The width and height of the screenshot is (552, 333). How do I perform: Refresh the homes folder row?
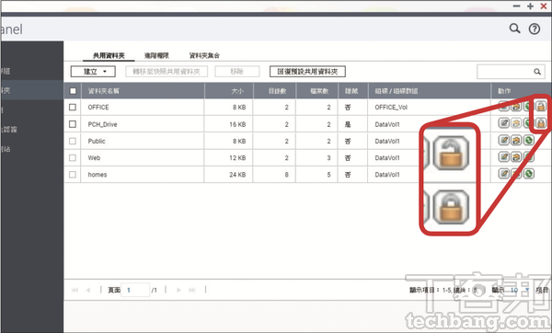coord(528,173)
